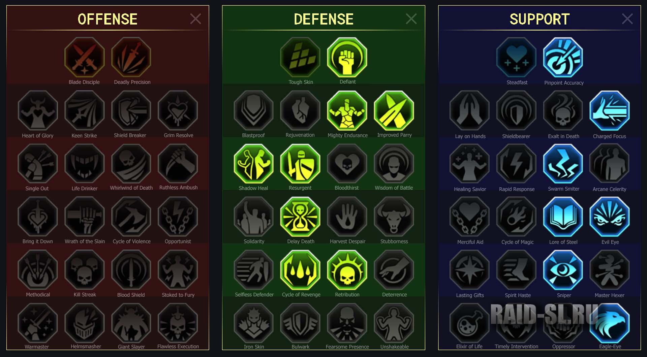Screen dimensions: 647x357
Task: Toggle the Swarm Smiter mastery
Action: point(563,163)
